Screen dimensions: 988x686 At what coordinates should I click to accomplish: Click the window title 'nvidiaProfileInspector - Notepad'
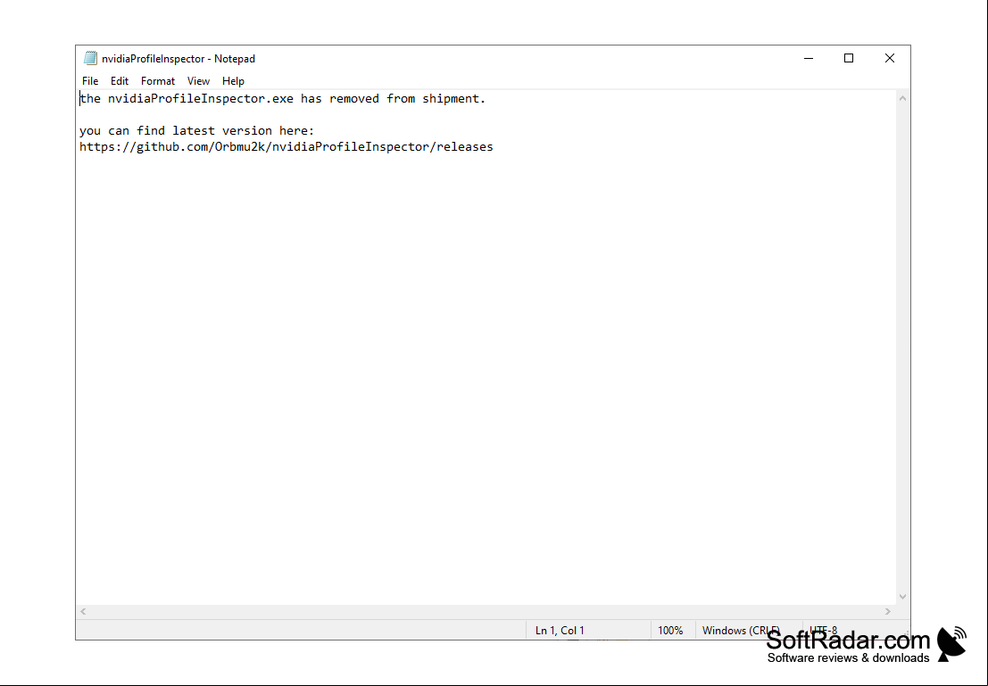[x=179, y=59]
